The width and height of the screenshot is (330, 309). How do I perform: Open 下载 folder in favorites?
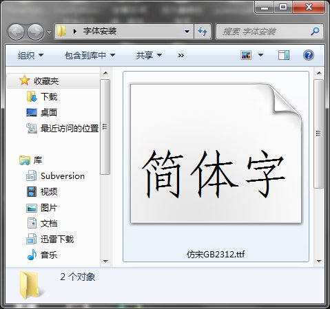(49, 96)
